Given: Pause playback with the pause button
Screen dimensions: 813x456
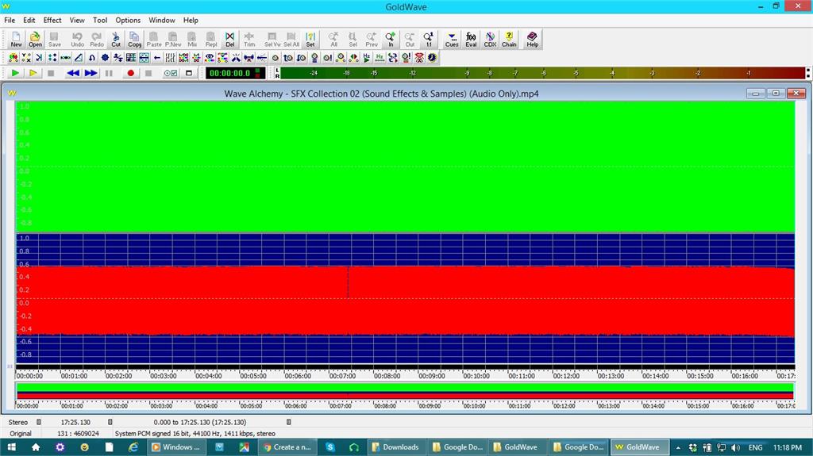Looking at the screenshot, I should pos(109,73).
